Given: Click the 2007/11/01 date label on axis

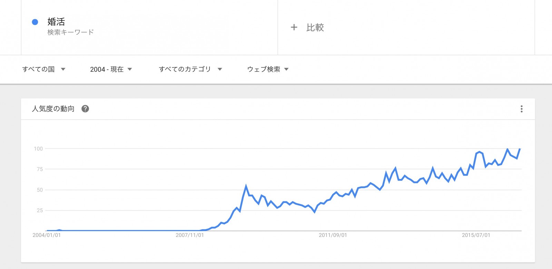Looking at the screenshot, I should tap(190, 235).
